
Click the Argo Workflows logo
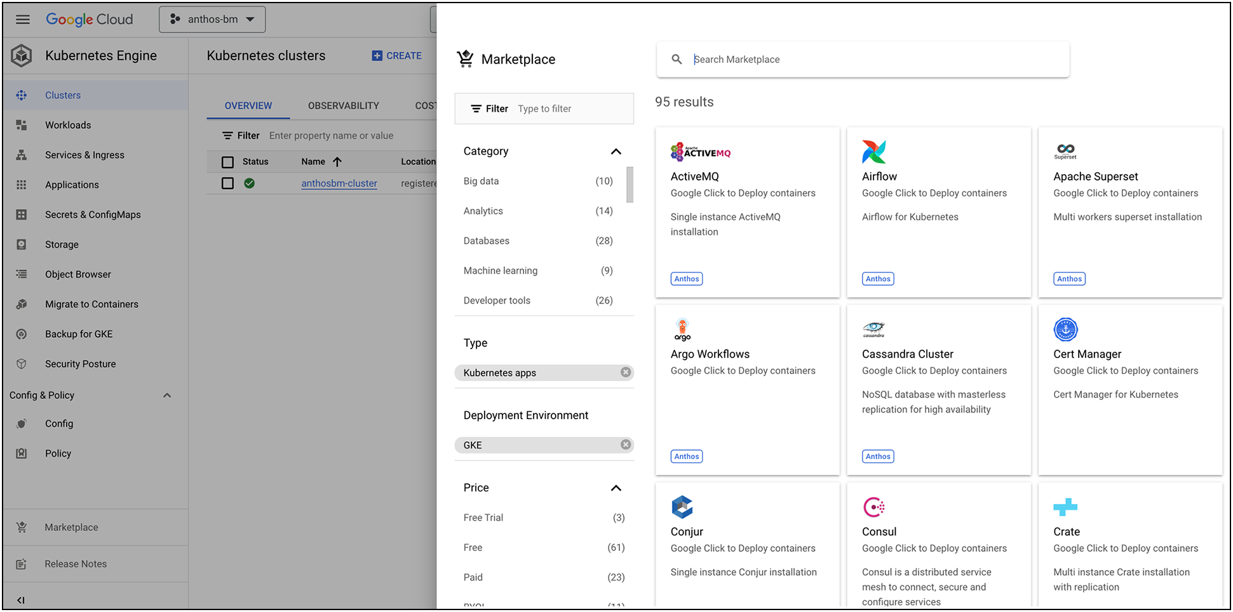(682, 329)
